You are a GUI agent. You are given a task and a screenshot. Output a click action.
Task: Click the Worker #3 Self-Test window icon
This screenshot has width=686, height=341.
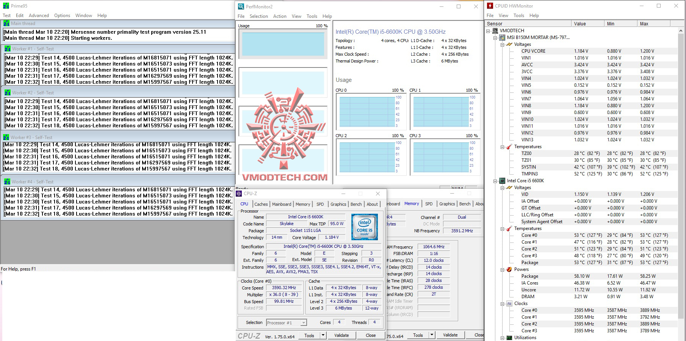click(x=6, y=138)
